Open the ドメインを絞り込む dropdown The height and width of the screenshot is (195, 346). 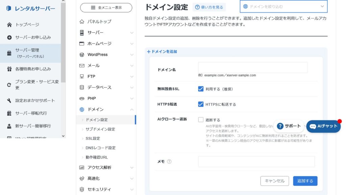click(283, 6)
